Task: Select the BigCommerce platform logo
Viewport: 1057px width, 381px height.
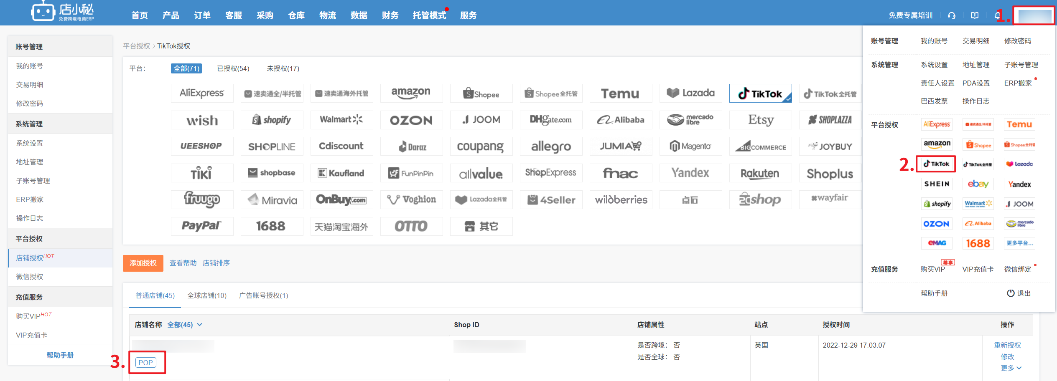Action: [x=761, y=146]
